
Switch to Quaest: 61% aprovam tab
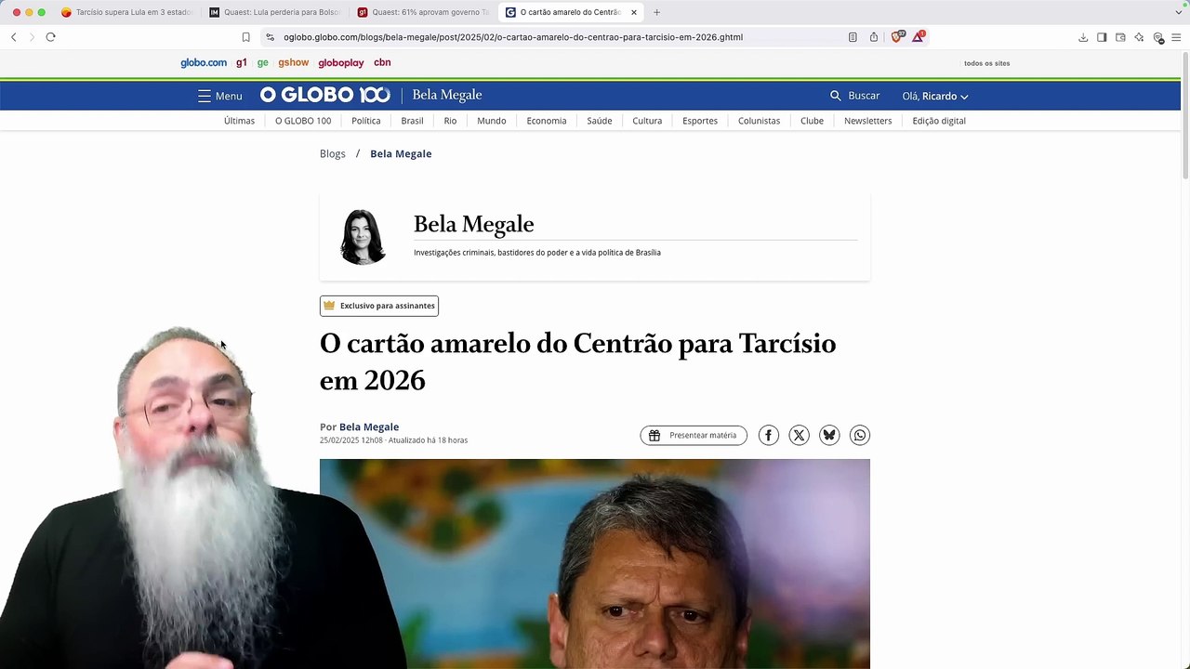coord(424,12)
